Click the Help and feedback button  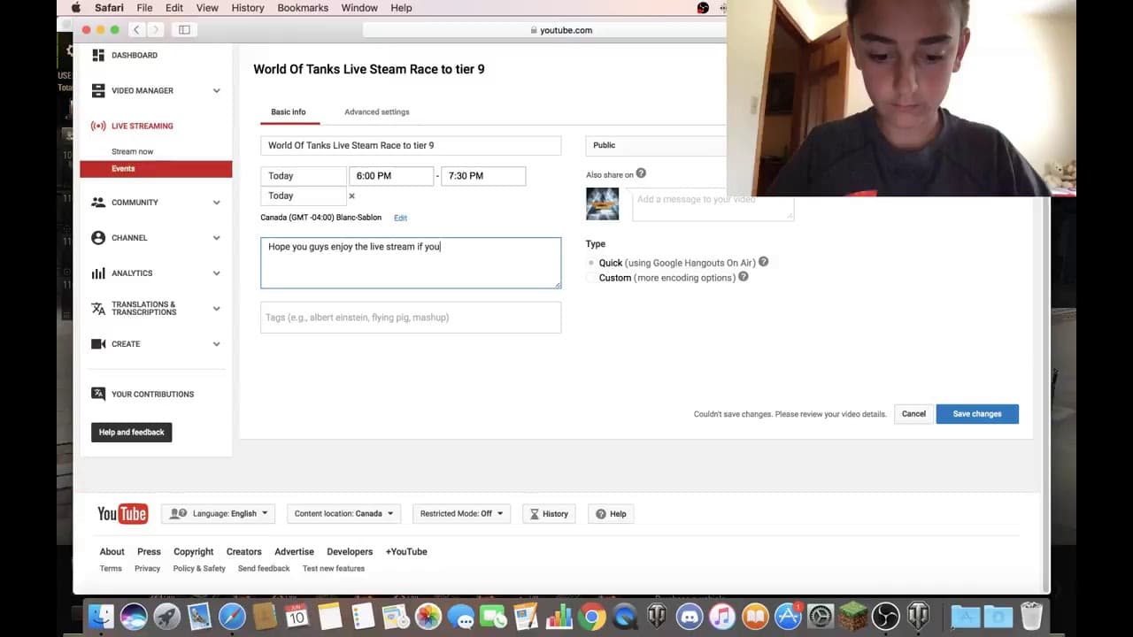point(132,432)
